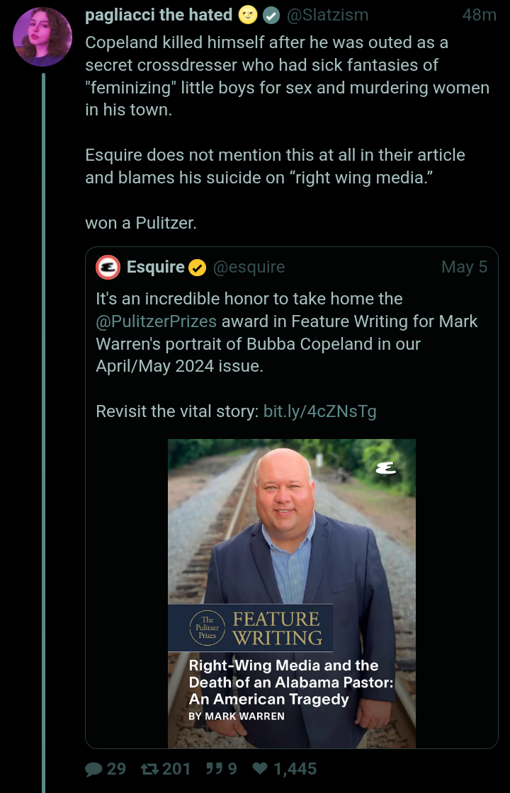The image size is (510, 793).
Task: Open the 48m timestamp permalink
Action: click(x=479, y=15)
